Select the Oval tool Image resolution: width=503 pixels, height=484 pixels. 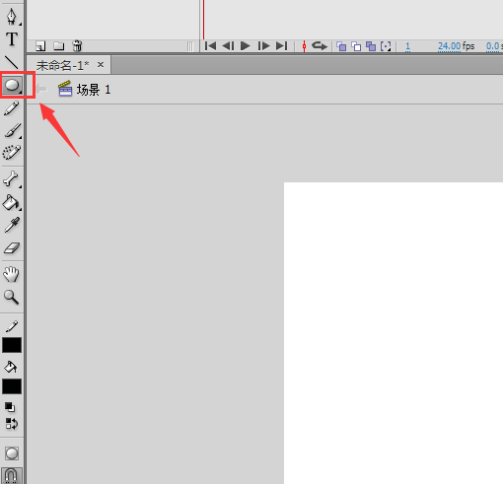tap(12, 85)
